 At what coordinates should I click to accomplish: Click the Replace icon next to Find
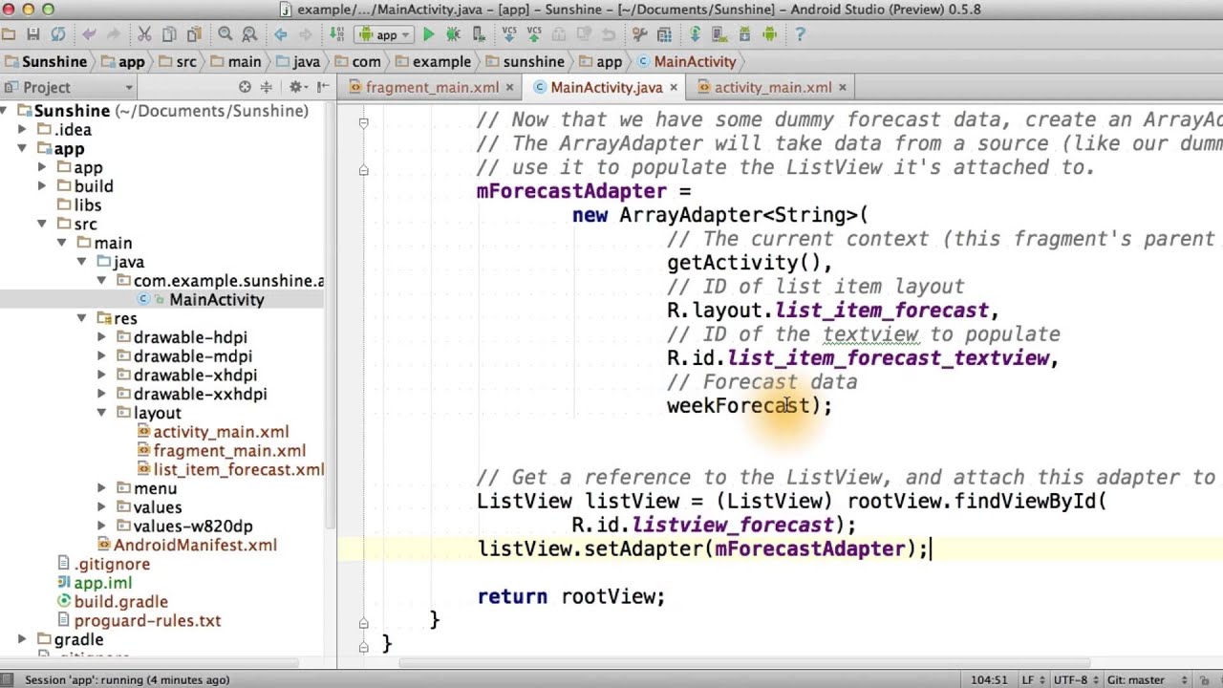(250, 35)
